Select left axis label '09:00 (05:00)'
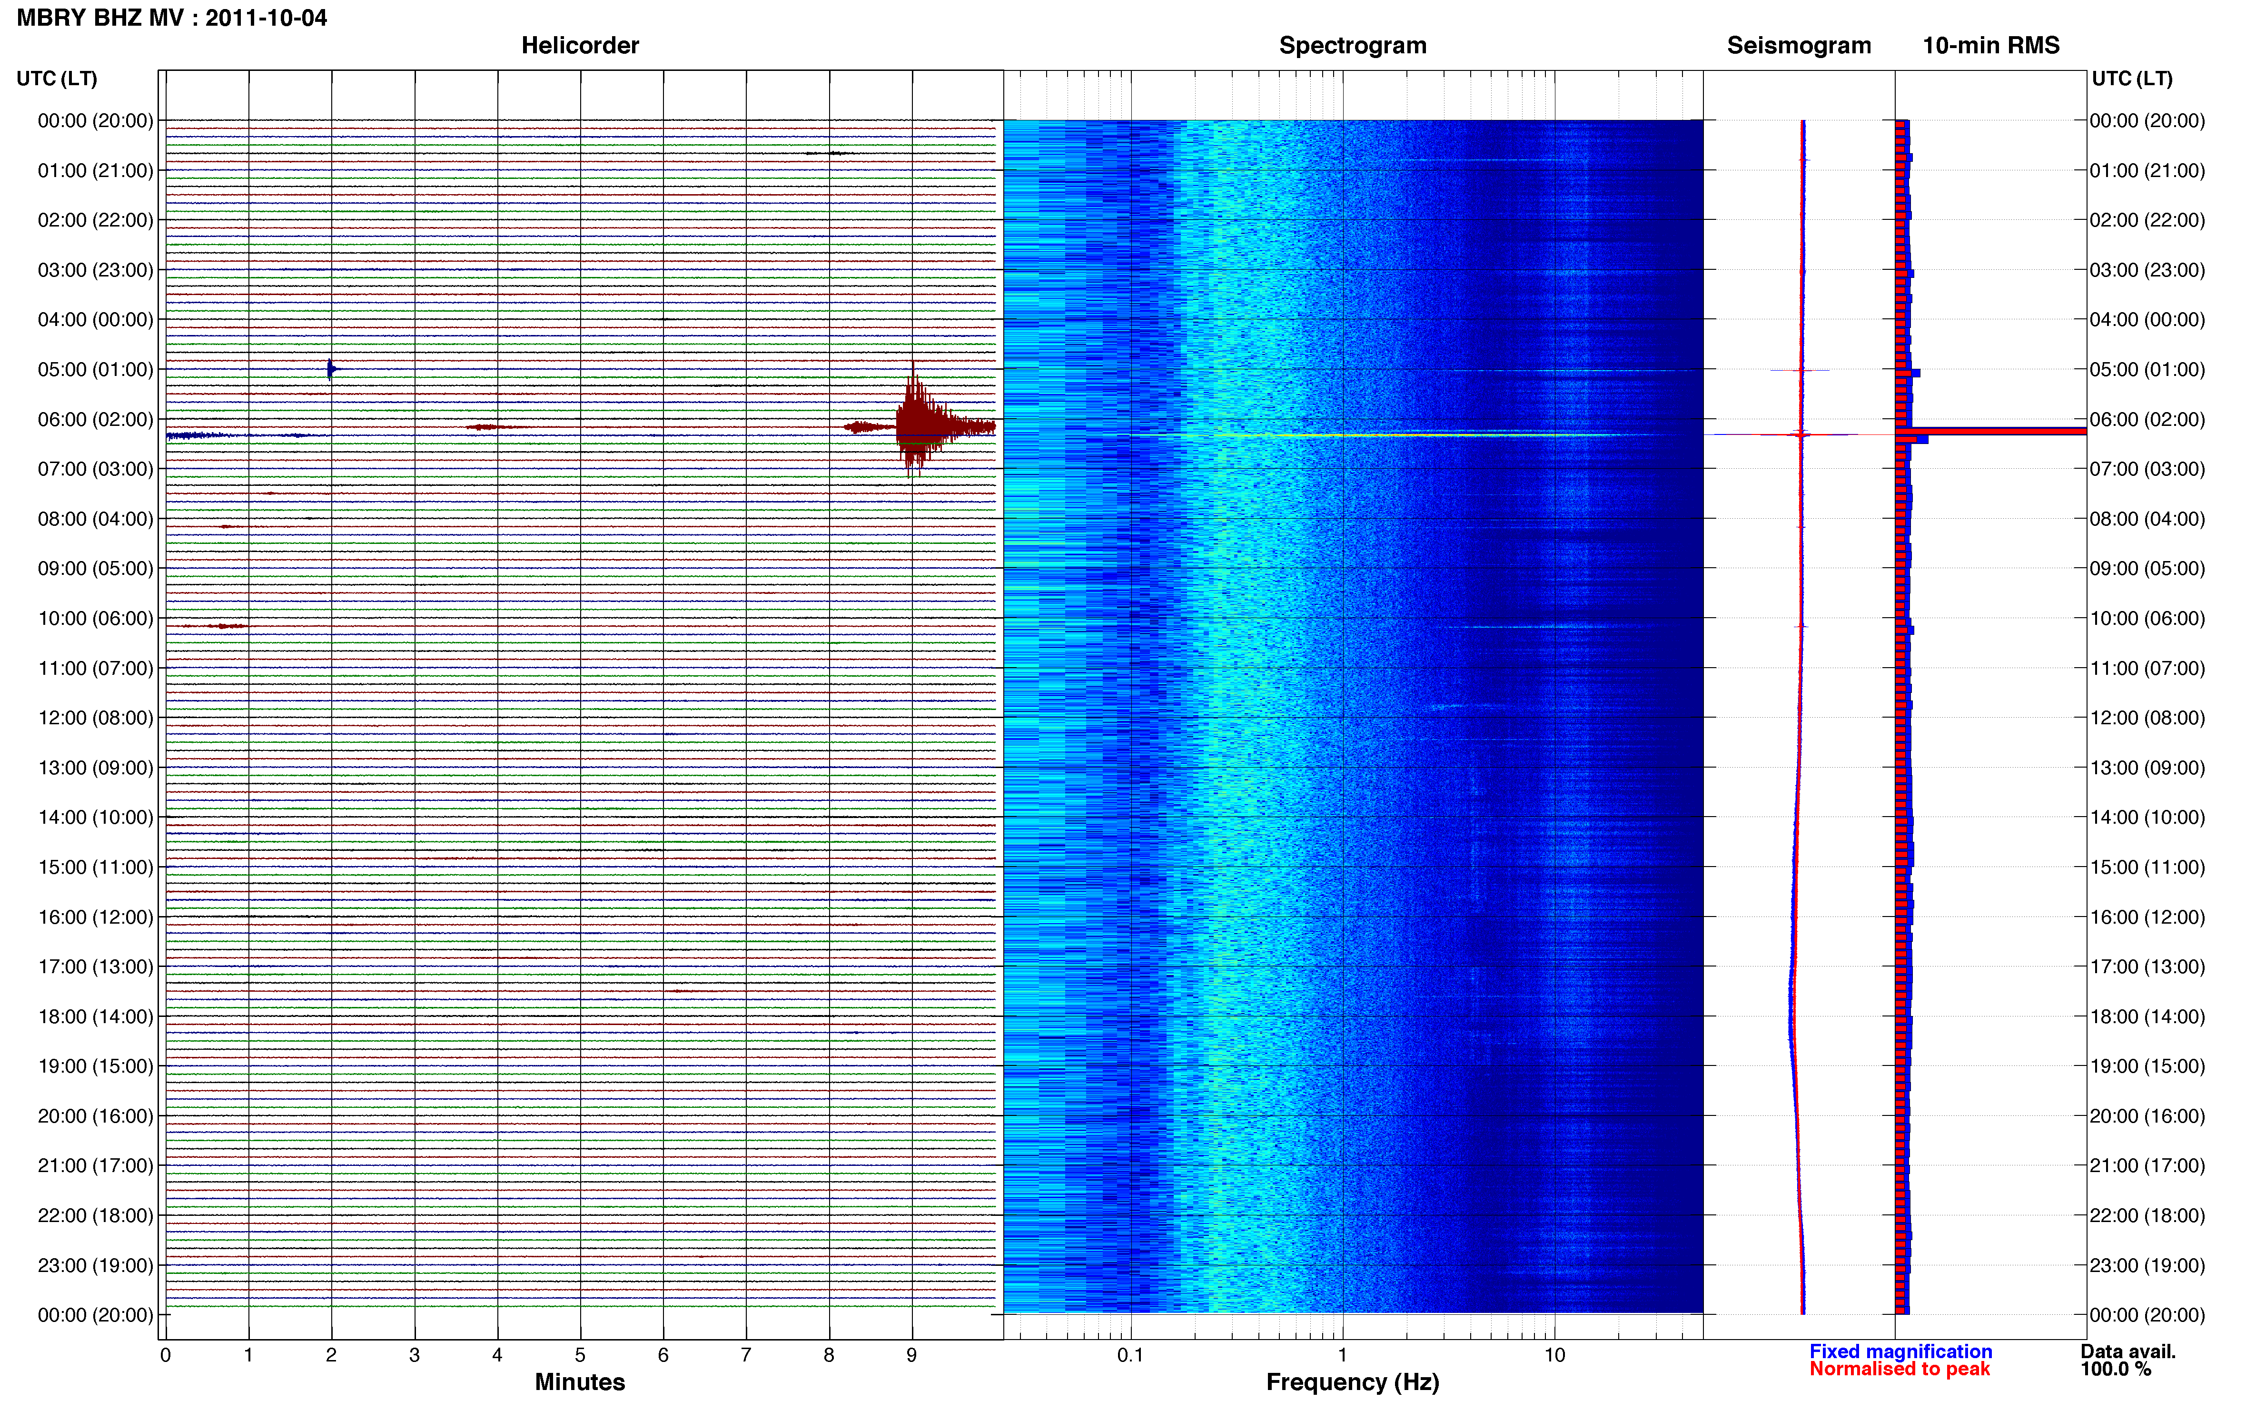 point(95,569)
